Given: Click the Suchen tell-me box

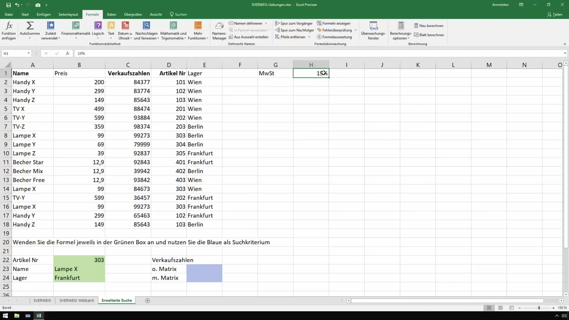Looking at the screenshot, I should coord(178,15).
